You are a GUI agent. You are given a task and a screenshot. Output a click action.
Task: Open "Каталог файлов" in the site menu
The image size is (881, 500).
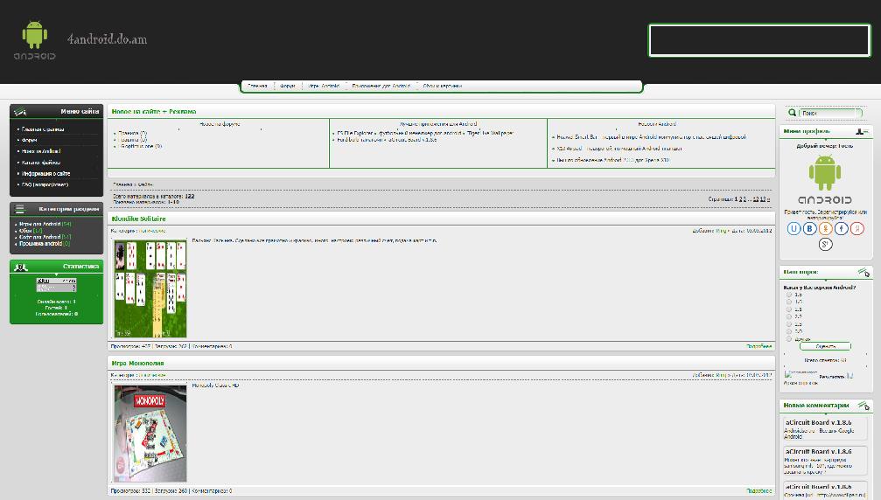pyautogui.click(x=41, y=163)
